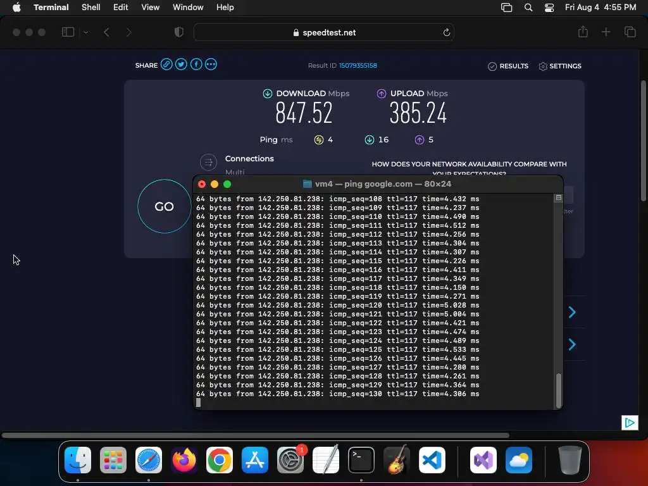Open GarageBand from the Dock
This screenshot has width=648, height=486.
point(397,460)
